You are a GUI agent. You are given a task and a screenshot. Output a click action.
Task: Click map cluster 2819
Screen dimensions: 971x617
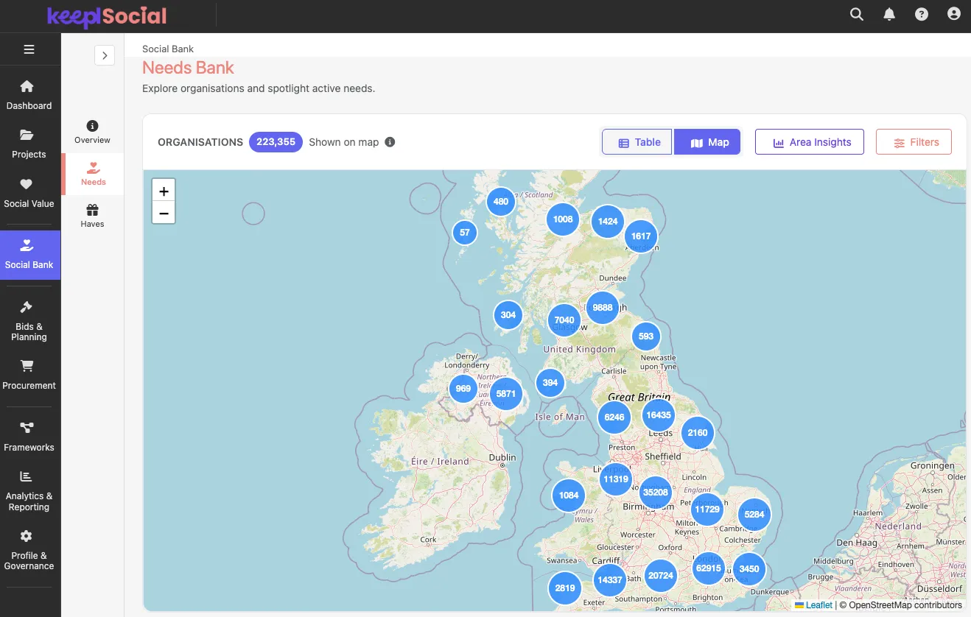[565, 588]
